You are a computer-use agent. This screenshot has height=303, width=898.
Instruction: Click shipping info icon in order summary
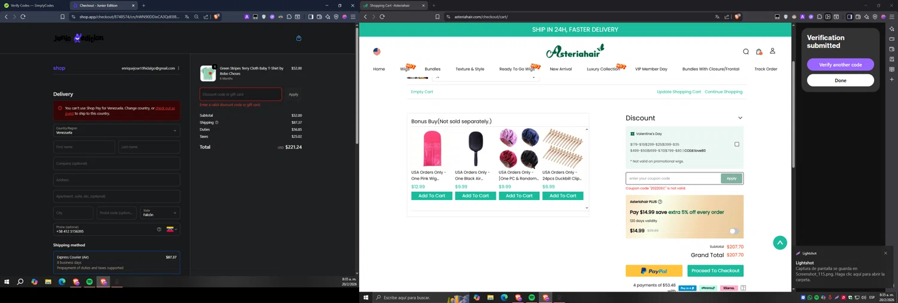click(x=217, y=122)
